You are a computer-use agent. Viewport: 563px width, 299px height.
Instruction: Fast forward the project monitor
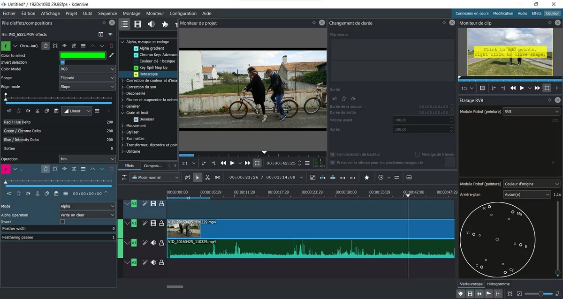[248, 163]
